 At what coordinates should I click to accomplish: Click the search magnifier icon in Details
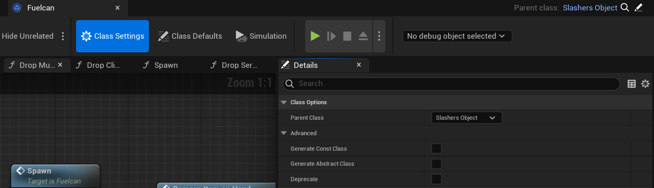[290, 84]
